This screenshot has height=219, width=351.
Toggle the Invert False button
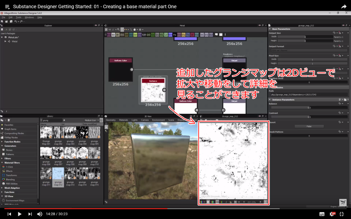click(309, 127)
